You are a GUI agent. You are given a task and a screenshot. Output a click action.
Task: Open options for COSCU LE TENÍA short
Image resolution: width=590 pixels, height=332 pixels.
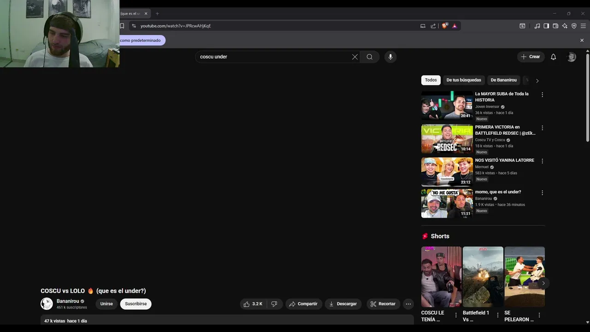(456, 315)
